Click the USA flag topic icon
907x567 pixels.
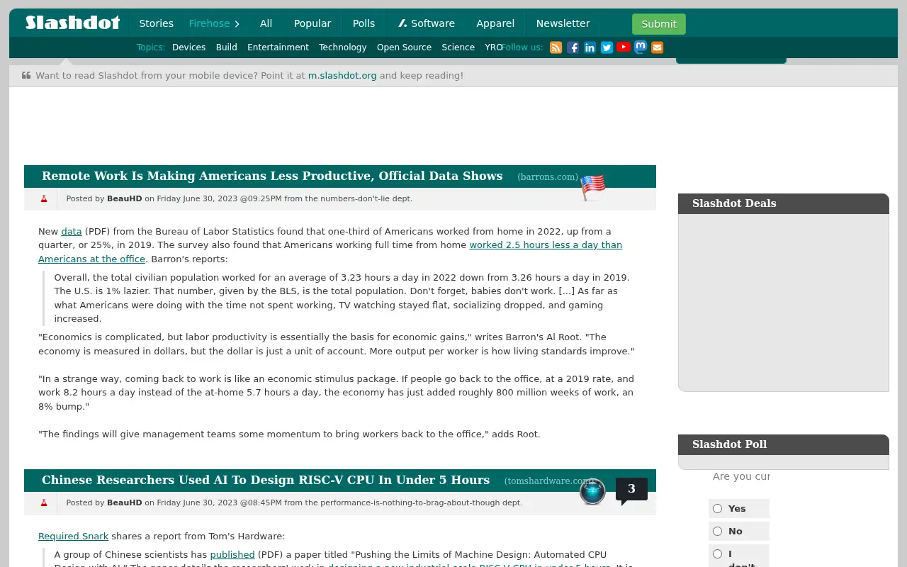(593, 188)
